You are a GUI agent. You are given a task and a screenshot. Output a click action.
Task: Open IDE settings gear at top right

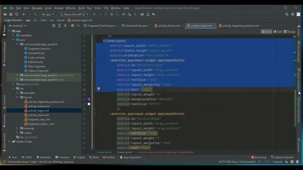[293, 14]
